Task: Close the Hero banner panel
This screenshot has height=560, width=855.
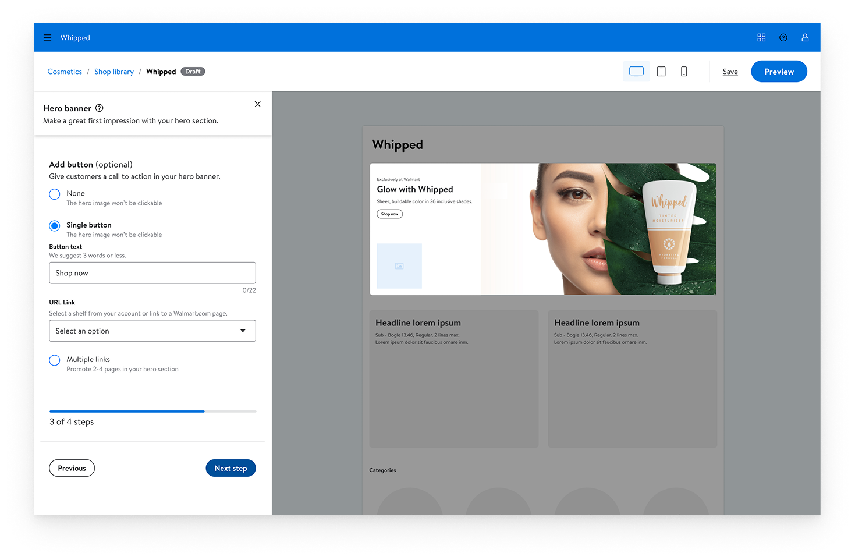Action: tap(257, 104)
